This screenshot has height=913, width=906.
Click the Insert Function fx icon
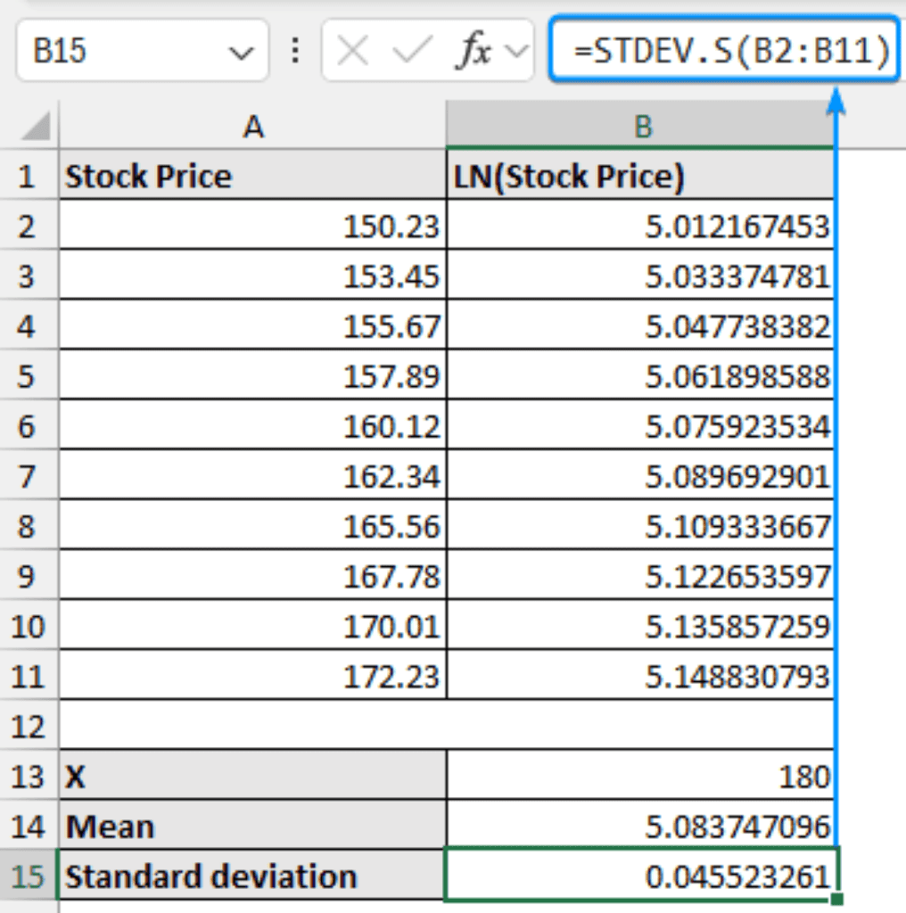[x=473, y=53]
